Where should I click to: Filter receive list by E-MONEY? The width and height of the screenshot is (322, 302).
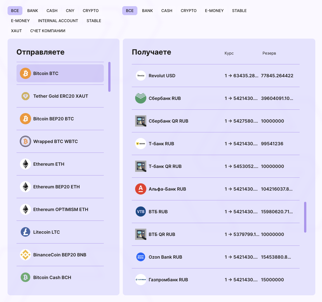click(214, 11)
